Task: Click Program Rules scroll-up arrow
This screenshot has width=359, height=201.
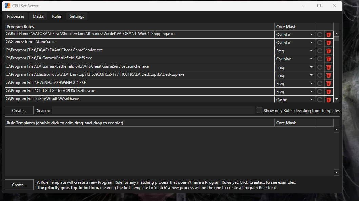Action: (337, 34)
